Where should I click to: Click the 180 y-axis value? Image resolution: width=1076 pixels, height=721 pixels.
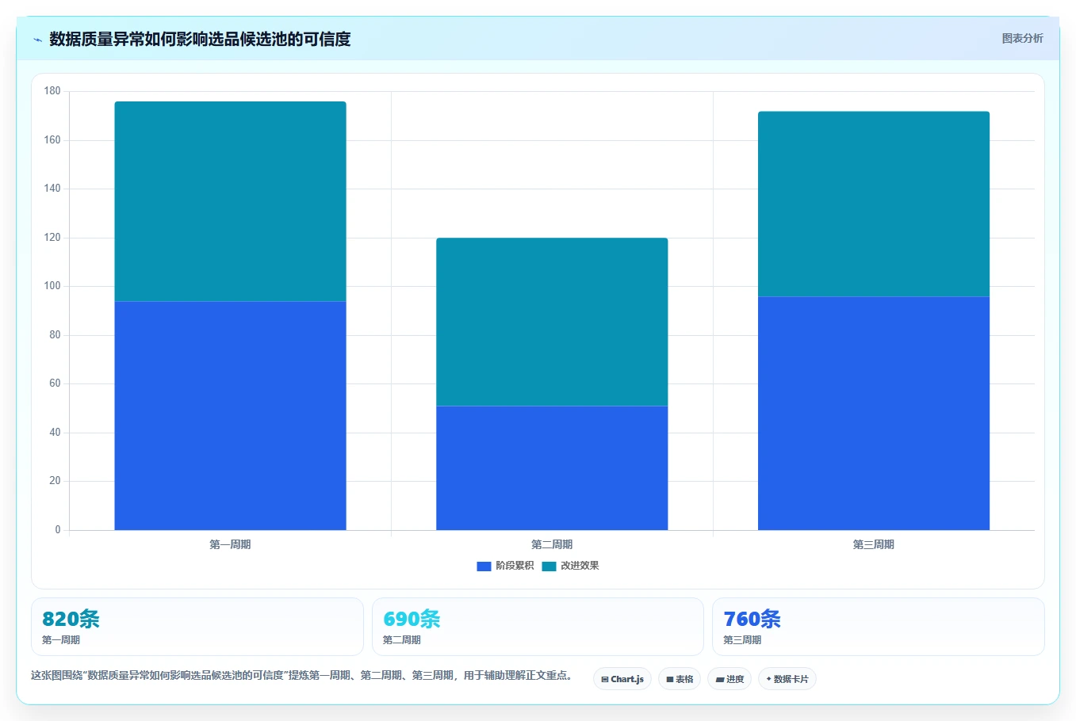52,91
